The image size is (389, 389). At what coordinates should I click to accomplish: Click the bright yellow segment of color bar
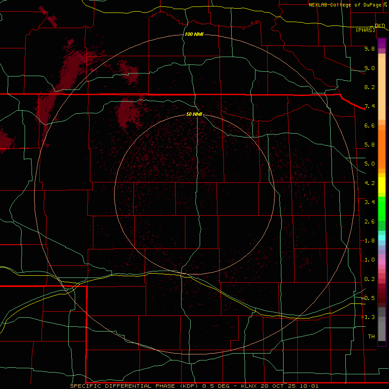tap(382, 185)
